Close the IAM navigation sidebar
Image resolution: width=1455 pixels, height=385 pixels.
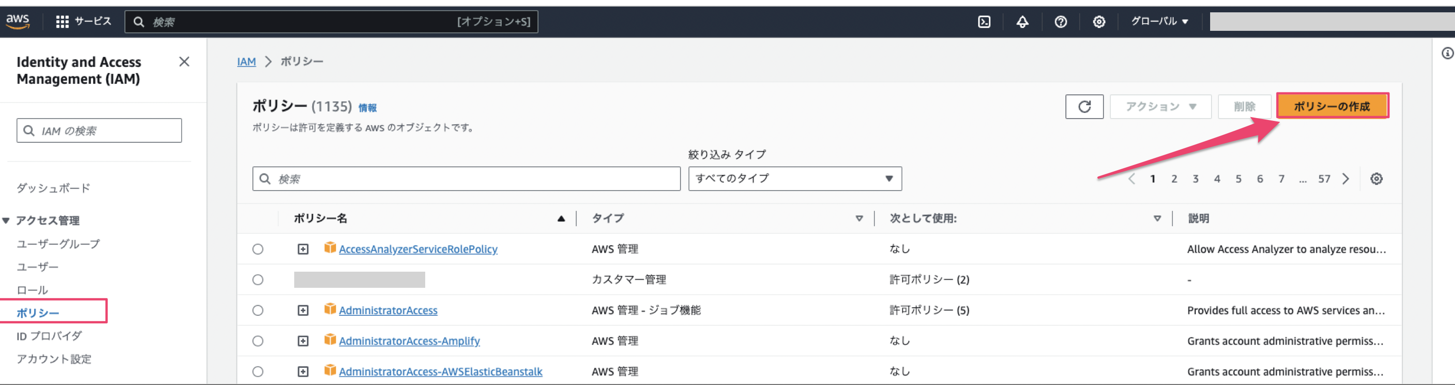(184, 62)
